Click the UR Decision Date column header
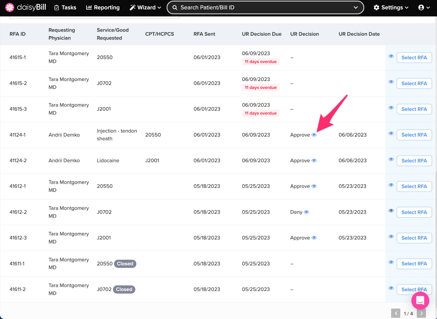The image size is (437, 319). tap(359, 34)
